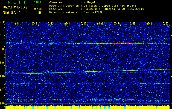Click the 0.9 frequency axis label
This screenshot has height=109, width=172.
(x=2, y=63)
